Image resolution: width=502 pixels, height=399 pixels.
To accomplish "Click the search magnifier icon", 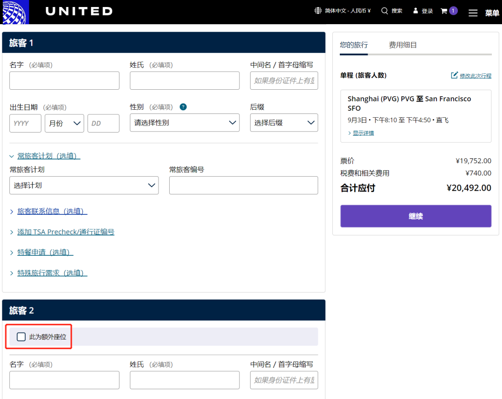I will 384,11.
